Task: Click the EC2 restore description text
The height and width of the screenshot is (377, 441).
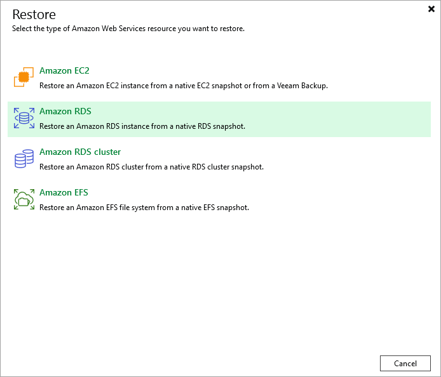Action: (183, 86)
